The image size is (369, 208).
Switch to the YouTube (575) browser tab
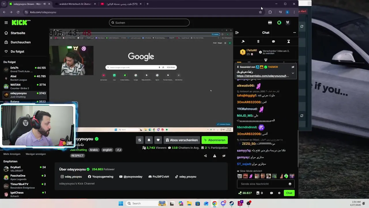pyautogui.click(x=121, y=4)
